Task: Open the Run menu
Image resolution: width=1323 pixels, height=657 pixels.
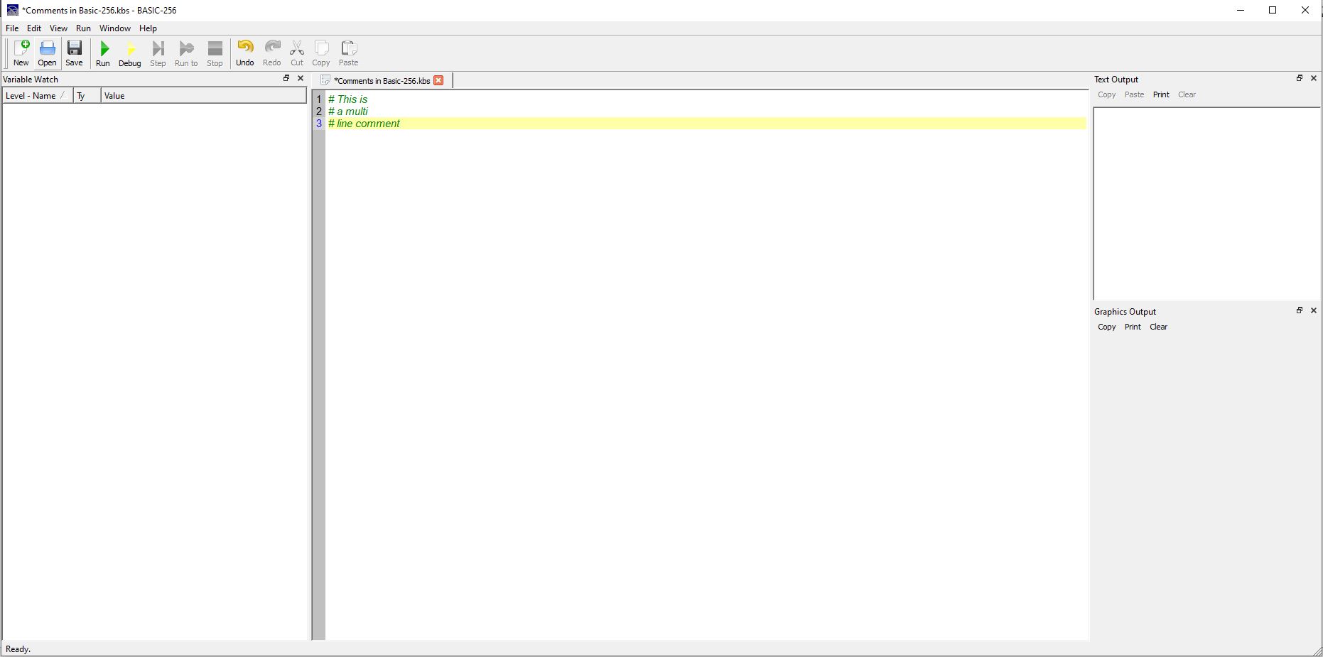Action: 83,28
